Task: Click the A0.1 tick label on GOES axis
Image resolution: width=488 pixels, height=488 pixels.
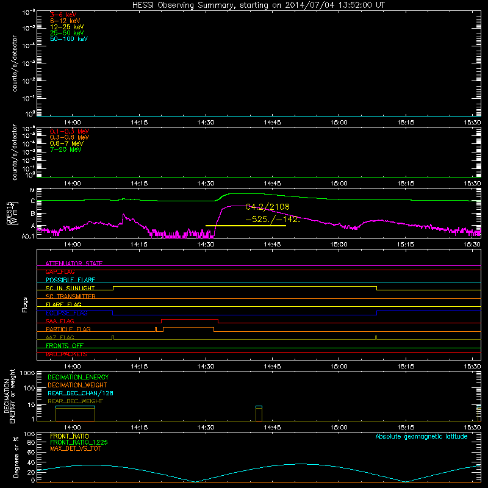Action: point(28,236)
